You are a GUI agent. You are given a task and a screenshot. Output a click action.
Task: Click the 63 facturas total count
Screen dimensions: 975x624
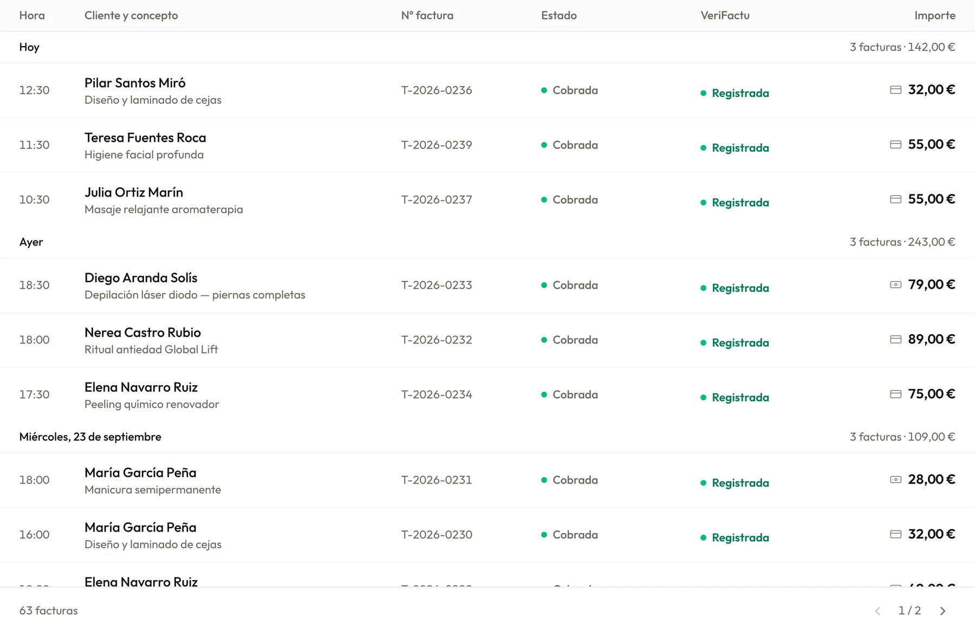click(49, 611)
